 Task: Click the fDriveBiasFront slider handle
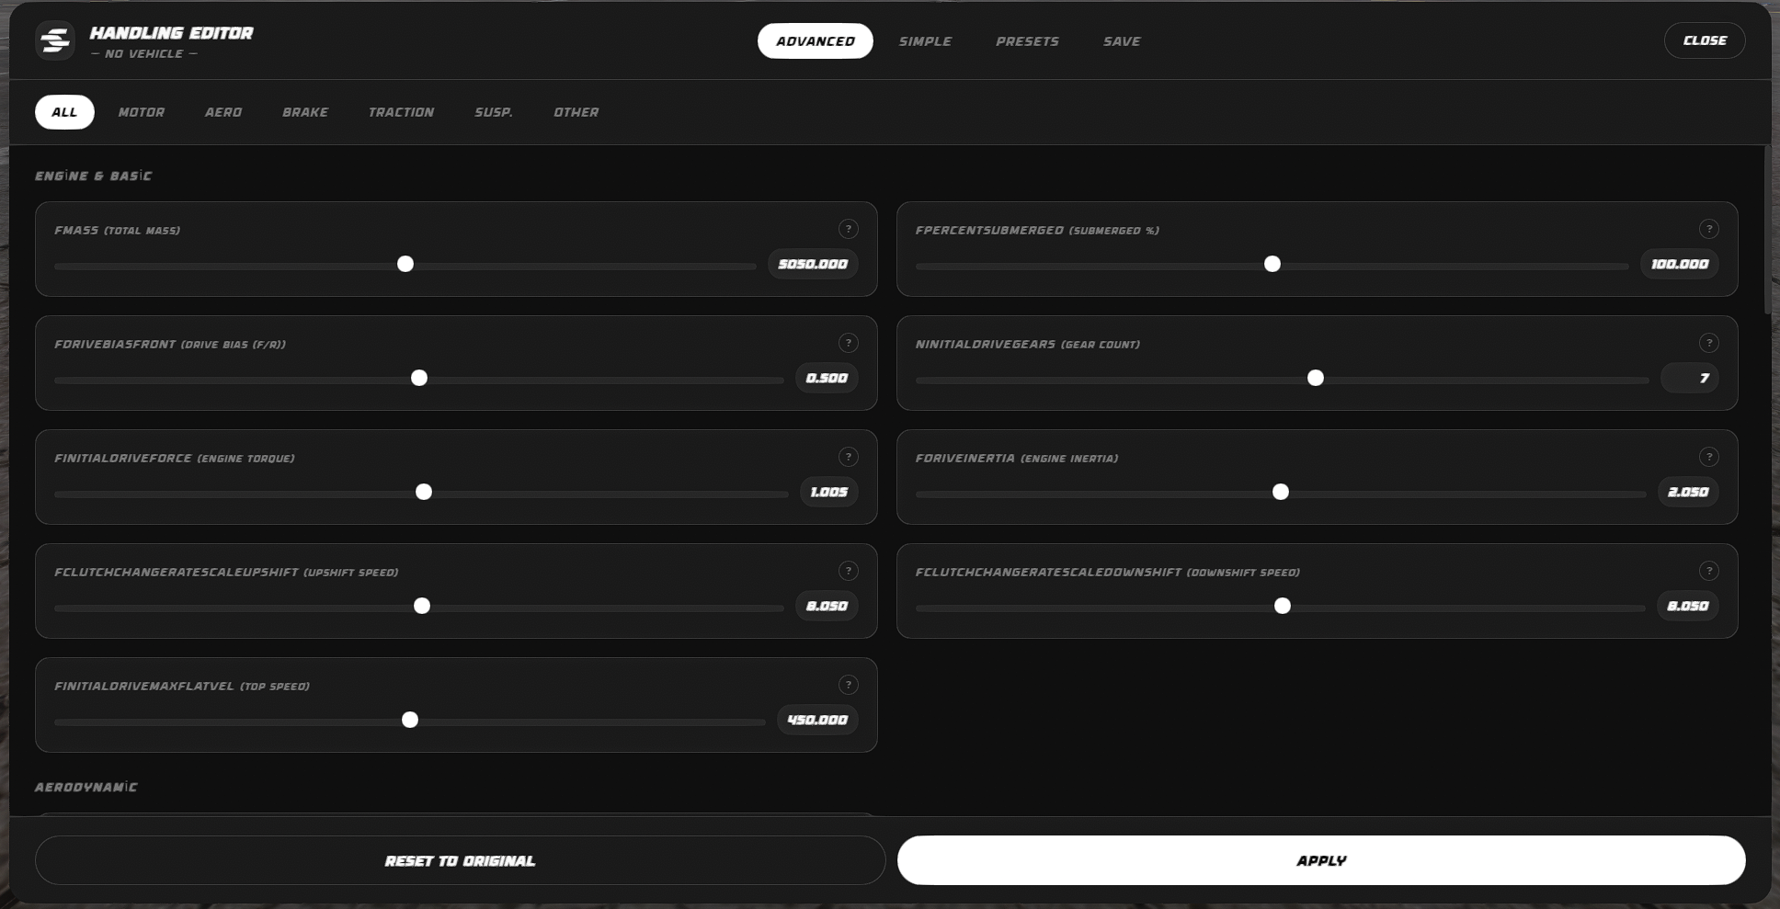click(x=419, y=379)
